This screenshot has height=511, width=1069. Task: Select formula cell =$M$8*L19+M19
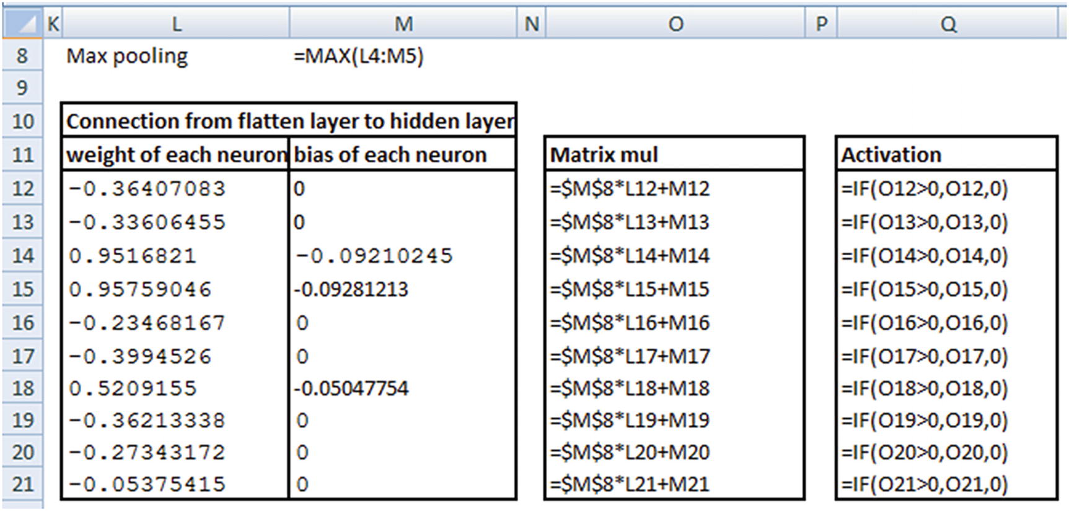click(675, 420)
